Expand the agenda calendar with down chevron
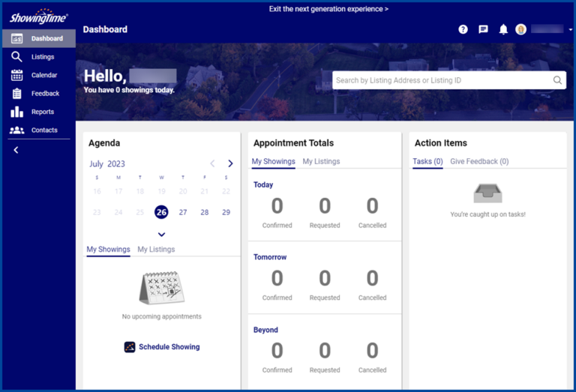This screenshot has width=576, height=392. point(161,234)
